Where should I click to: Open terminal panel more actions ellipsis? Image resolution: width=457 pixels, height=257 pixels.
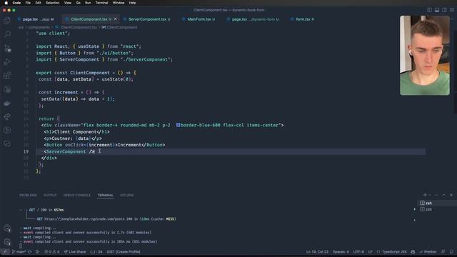click(x=436, y=195)
